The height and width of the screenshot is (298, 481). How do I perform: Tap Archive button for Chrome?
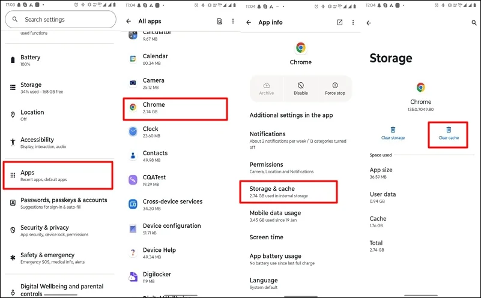(x=267, y=89)
